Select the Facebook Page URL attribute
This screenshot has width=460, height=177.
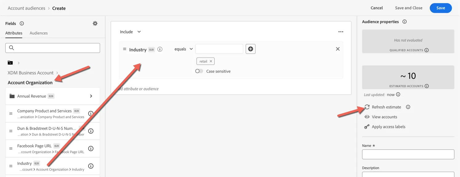point(53,149)
